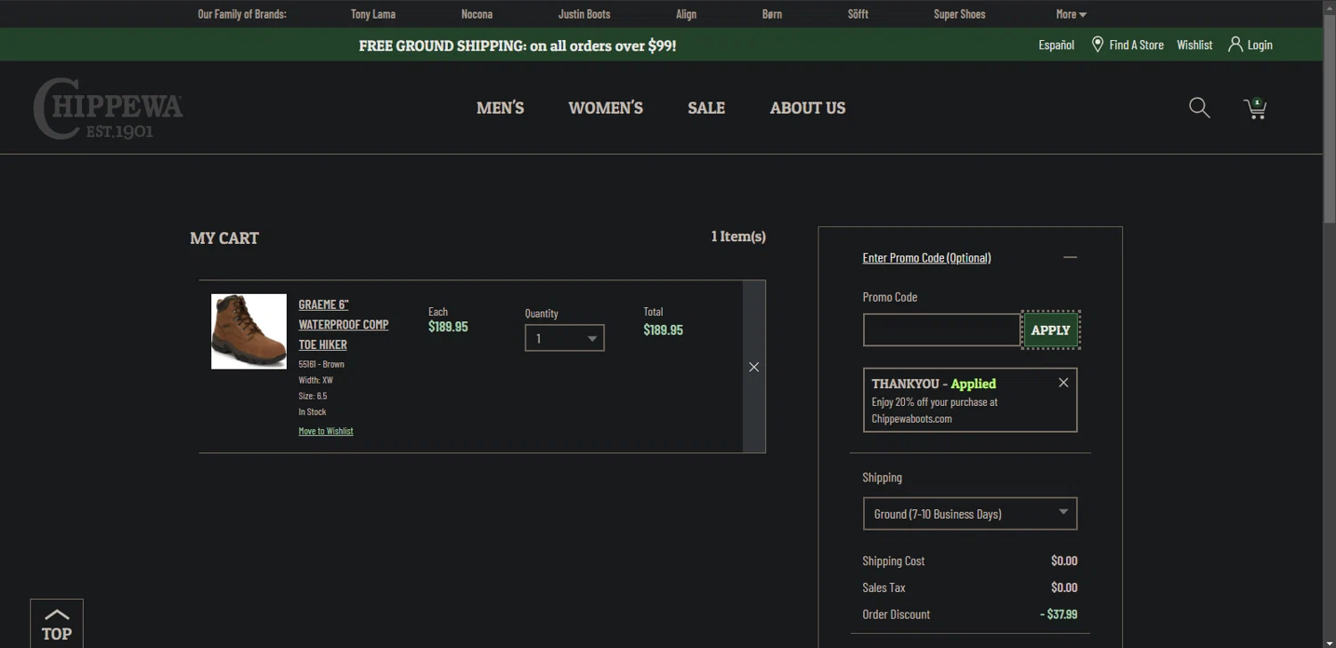1336x648 pixels.
Task: Open the Graeme 6" Waterproof Comp Toe Hiker link
Action: pyautogui.click(x=344, y=324)
